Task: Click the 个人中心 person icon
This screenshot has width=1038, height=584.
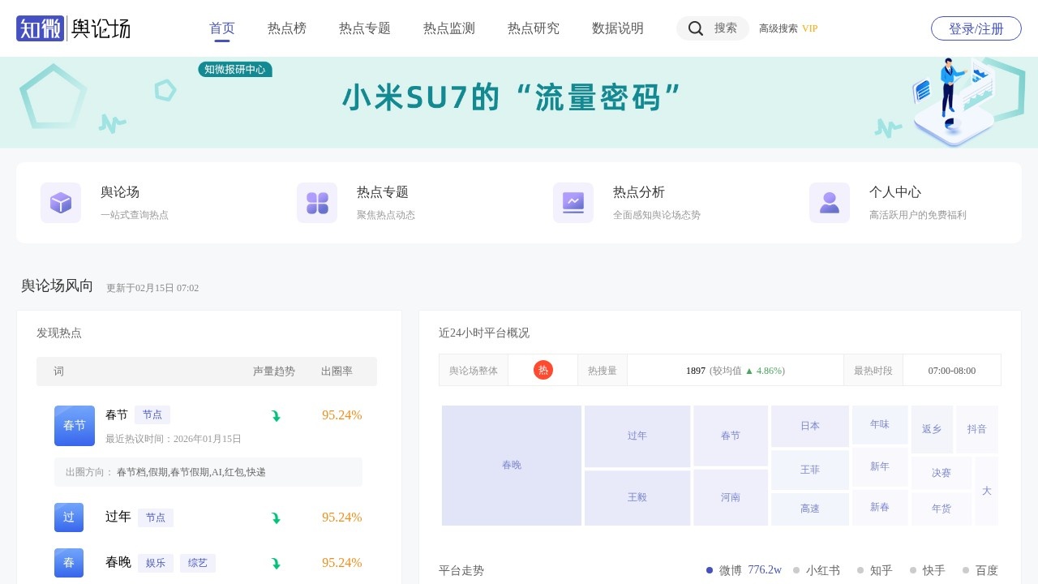Action: [x=829, y=203]
